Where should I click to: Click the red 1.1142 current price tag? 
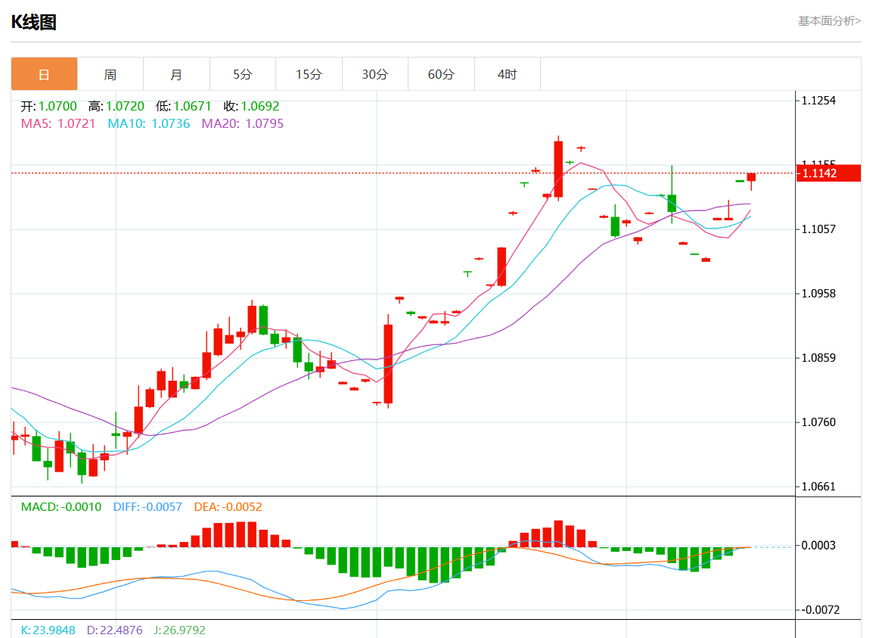click(x=830, y=173)
